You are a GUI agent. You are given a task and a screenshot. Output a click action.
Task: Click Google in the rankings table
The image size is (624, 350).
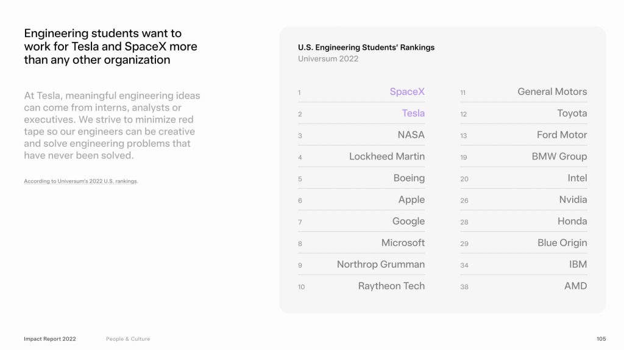361,221
